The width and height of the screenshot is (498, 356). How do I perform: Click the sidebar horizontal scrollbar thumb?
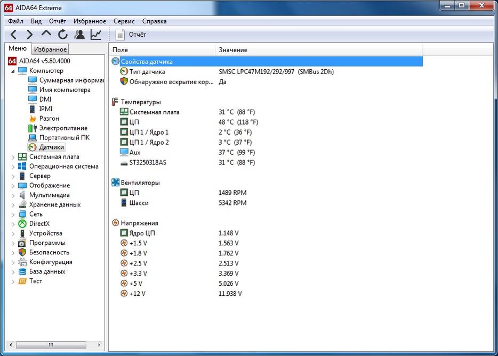51,345
